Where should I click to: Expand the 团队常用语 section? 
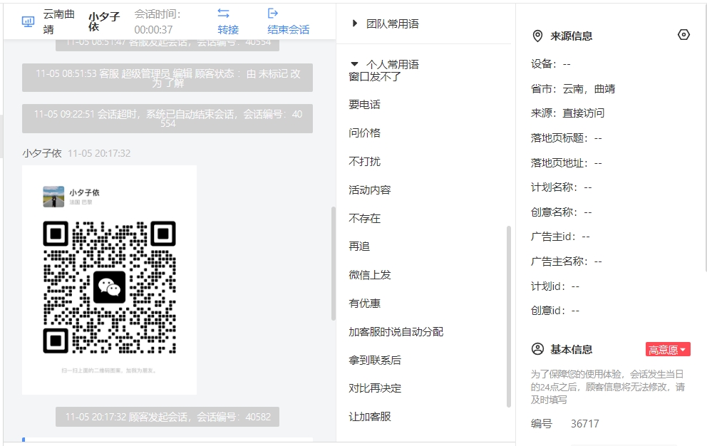(355, 24)
